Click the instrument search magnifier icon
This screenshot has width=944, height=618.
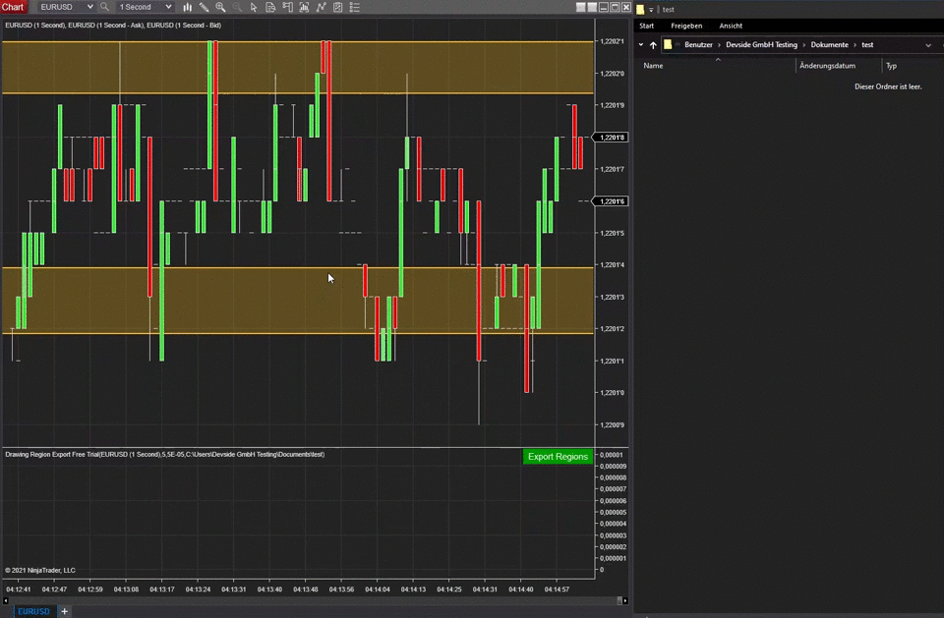coord(103,7)
